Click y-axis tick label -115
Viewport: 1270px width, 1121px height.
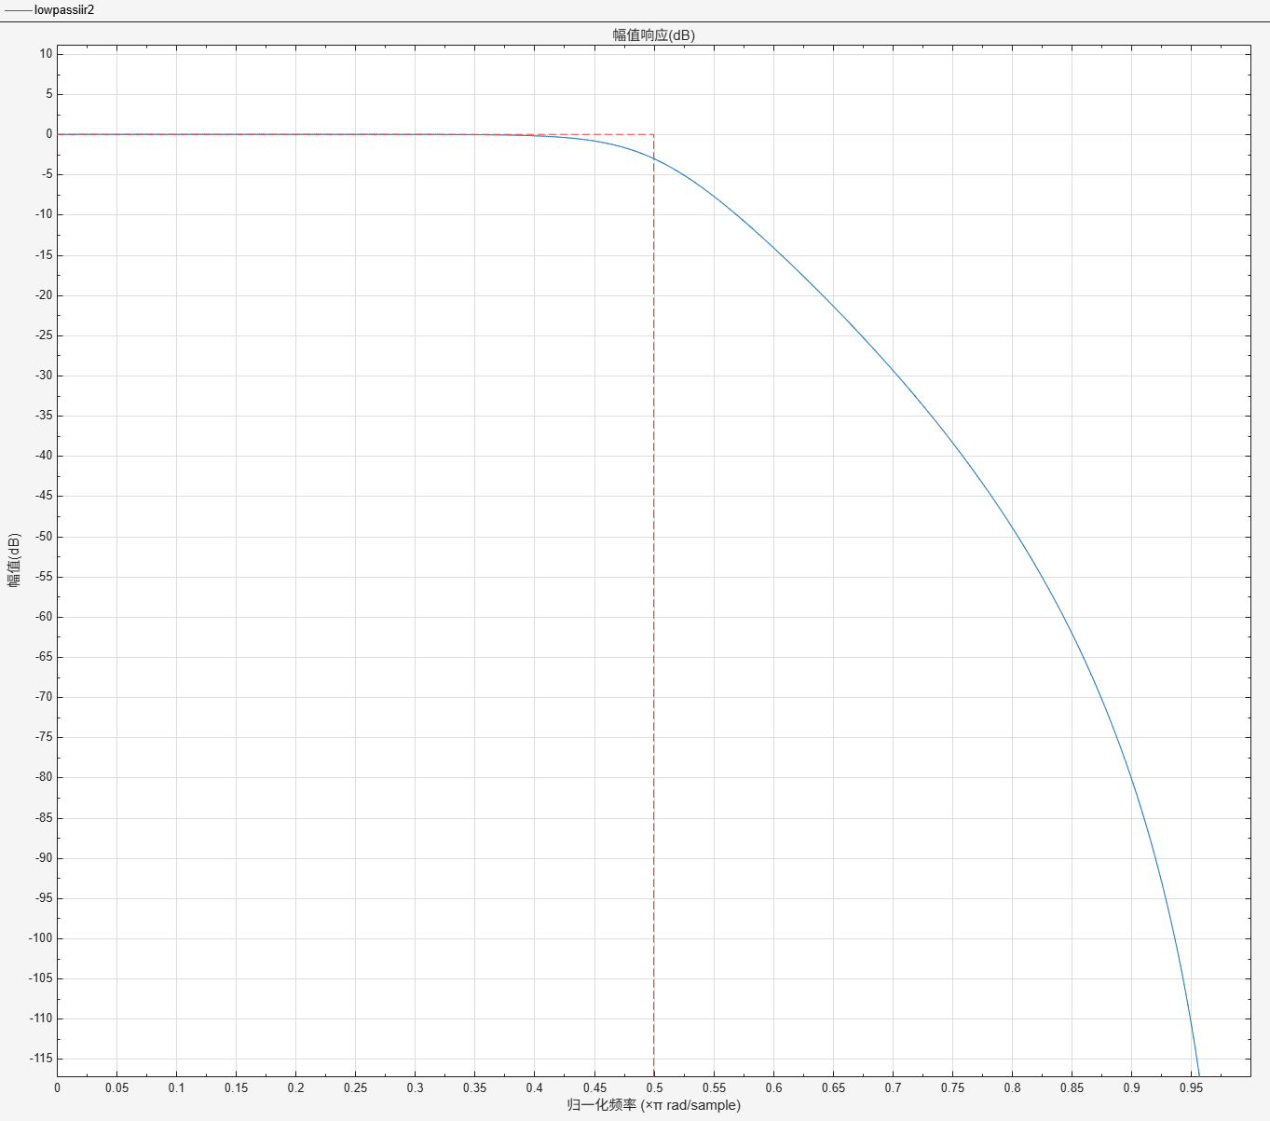tap(41, 1059)
